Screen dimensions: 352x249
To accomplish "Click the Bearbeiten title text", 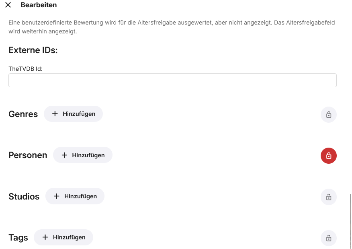I will pos(39,5).
